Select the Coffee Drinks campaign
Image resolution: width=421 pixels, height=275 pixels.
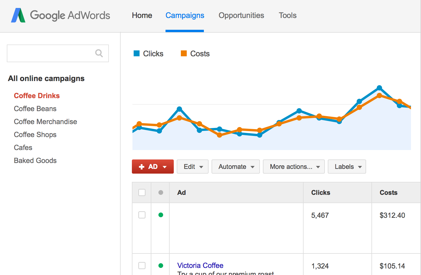[x=37, y=96]
